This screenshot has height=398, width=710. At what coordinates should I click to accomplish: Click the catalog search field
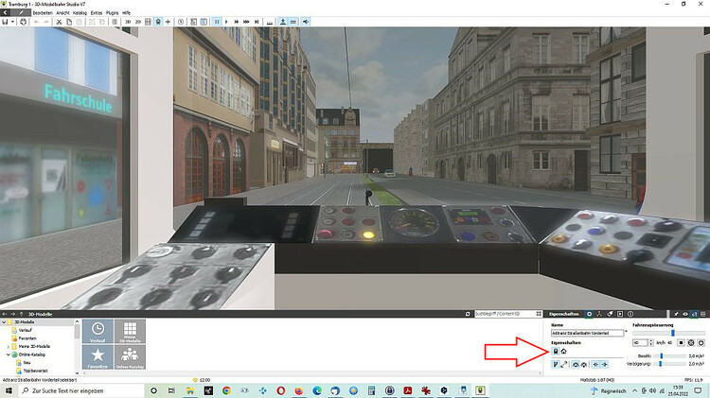coord(504,314)
